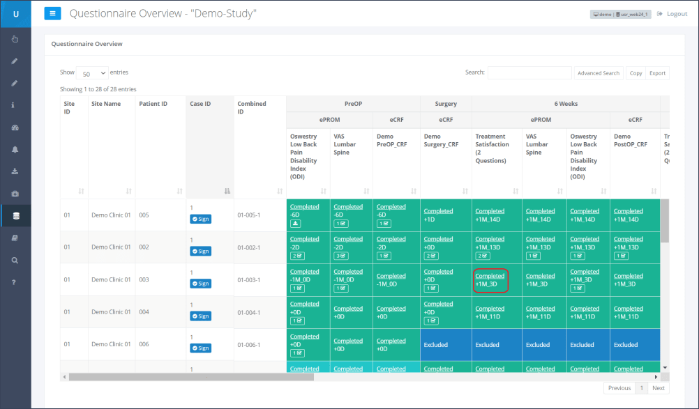Sort table by Site Name column

[x=128, y=190]
